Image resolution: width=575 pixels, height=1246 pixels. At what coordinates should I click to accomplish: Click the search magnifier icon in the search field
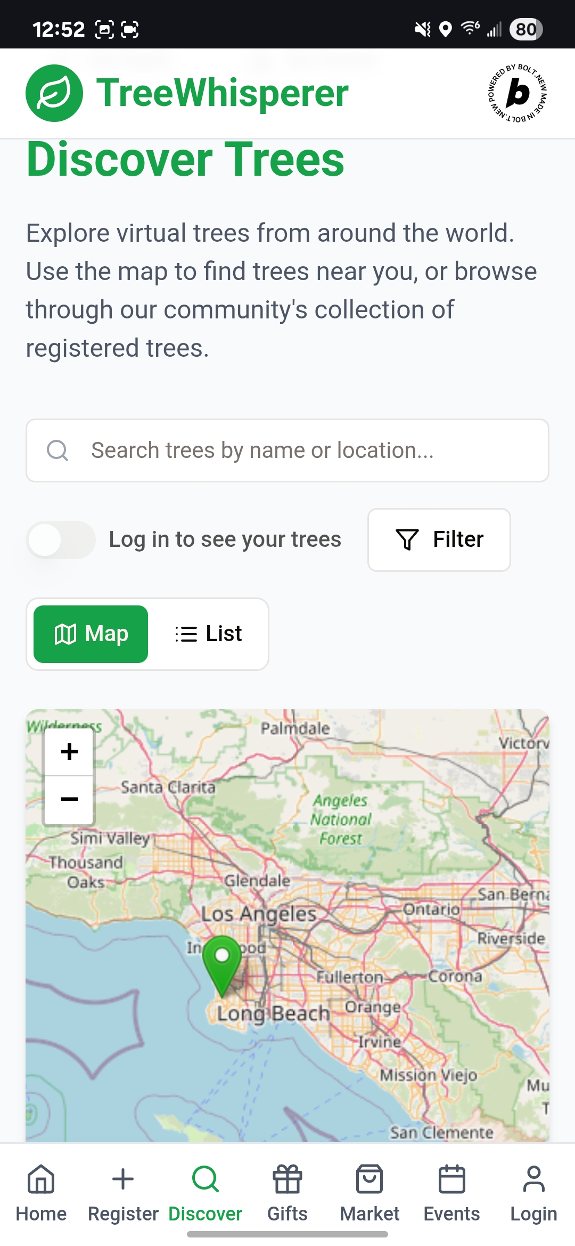57,450
